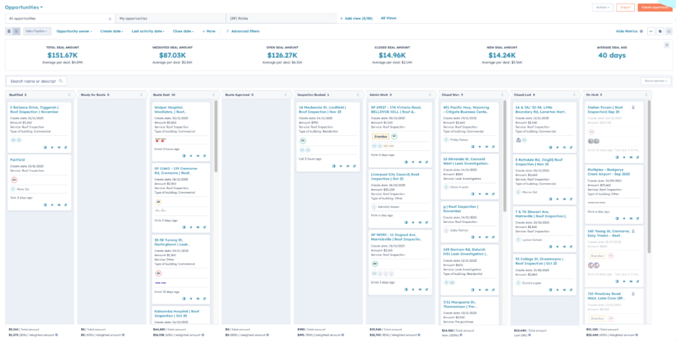
Task: Open the Board options dropdown
Action: [x=656, y=81]
